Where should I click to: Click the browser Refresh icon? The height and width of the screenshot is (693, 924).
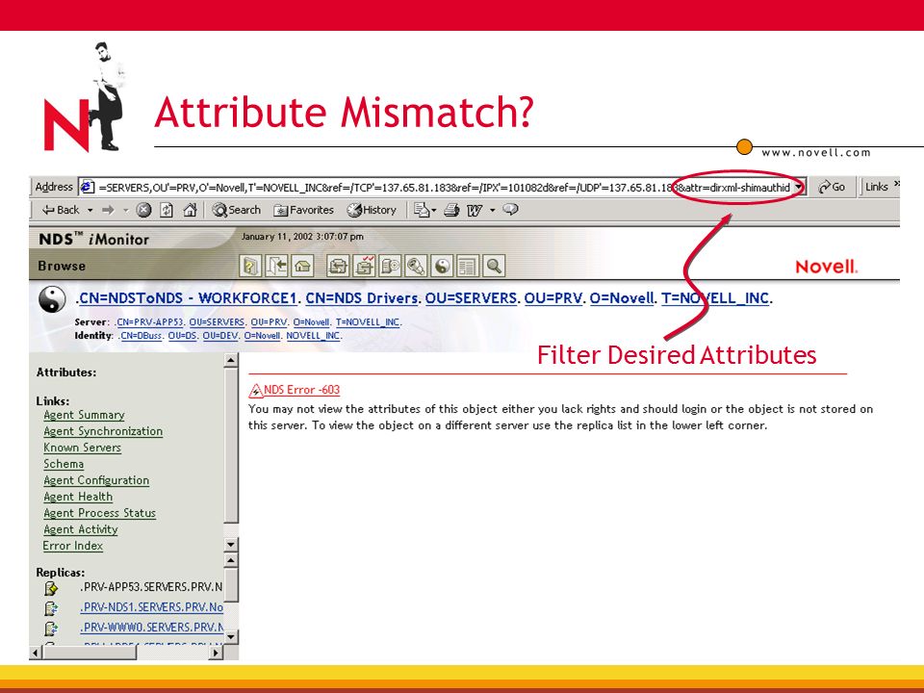coord(167,210)
